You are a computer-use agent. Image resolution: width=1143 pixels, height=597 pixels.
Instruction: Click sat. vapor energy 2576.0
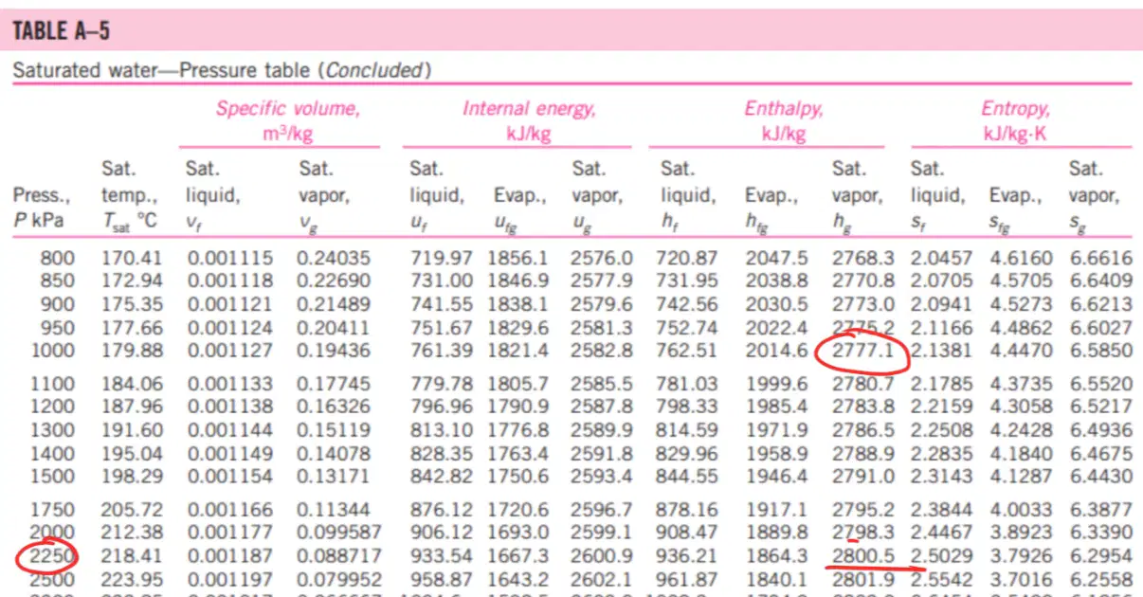[603, 258]
